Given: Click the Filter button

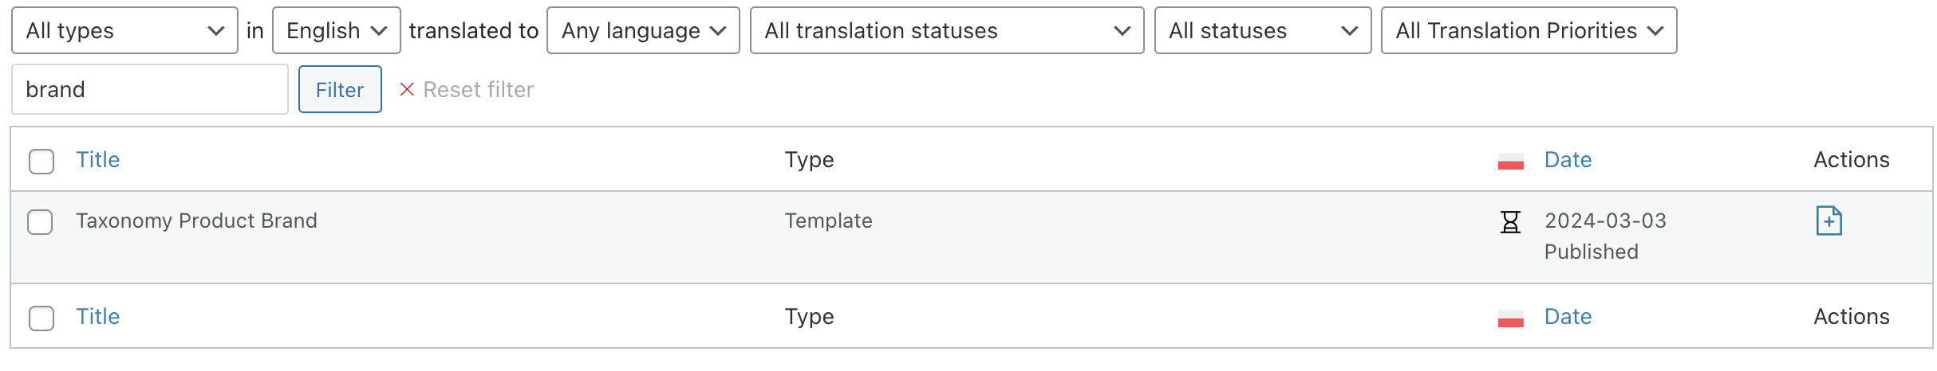Looking at the screenshot, I should pyautogui.click(x=340, y=89).
